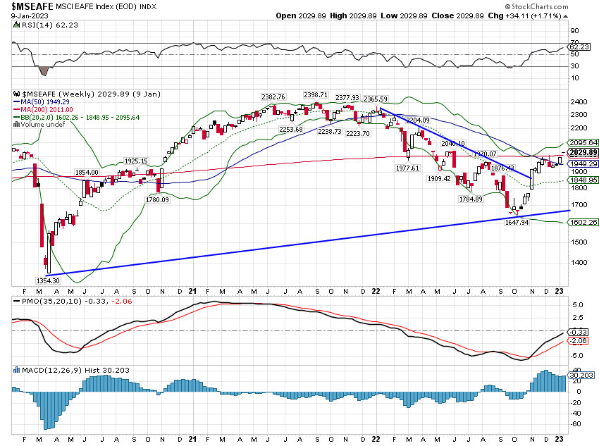Click the 2238.73 price annotation
This screenshot has height=446, width=599.
(330, 131)
